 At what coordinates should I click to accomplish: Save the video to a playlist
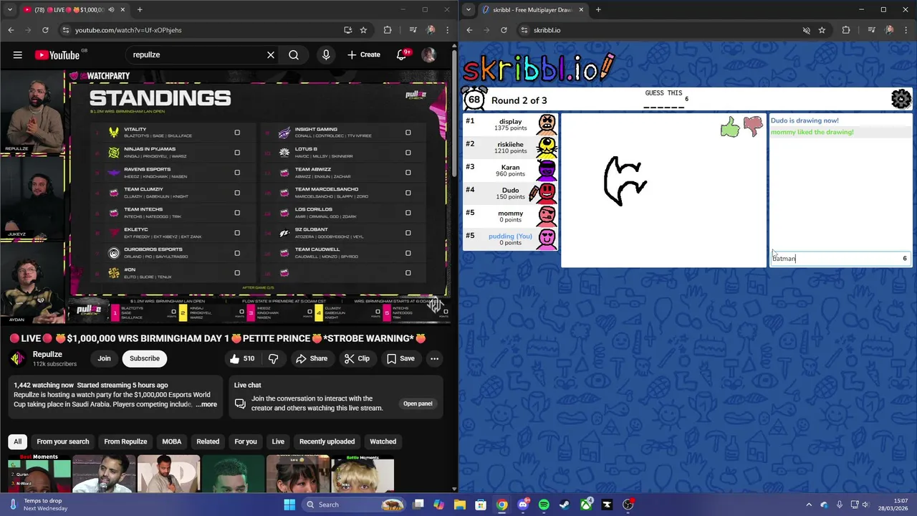coord(400,358)
